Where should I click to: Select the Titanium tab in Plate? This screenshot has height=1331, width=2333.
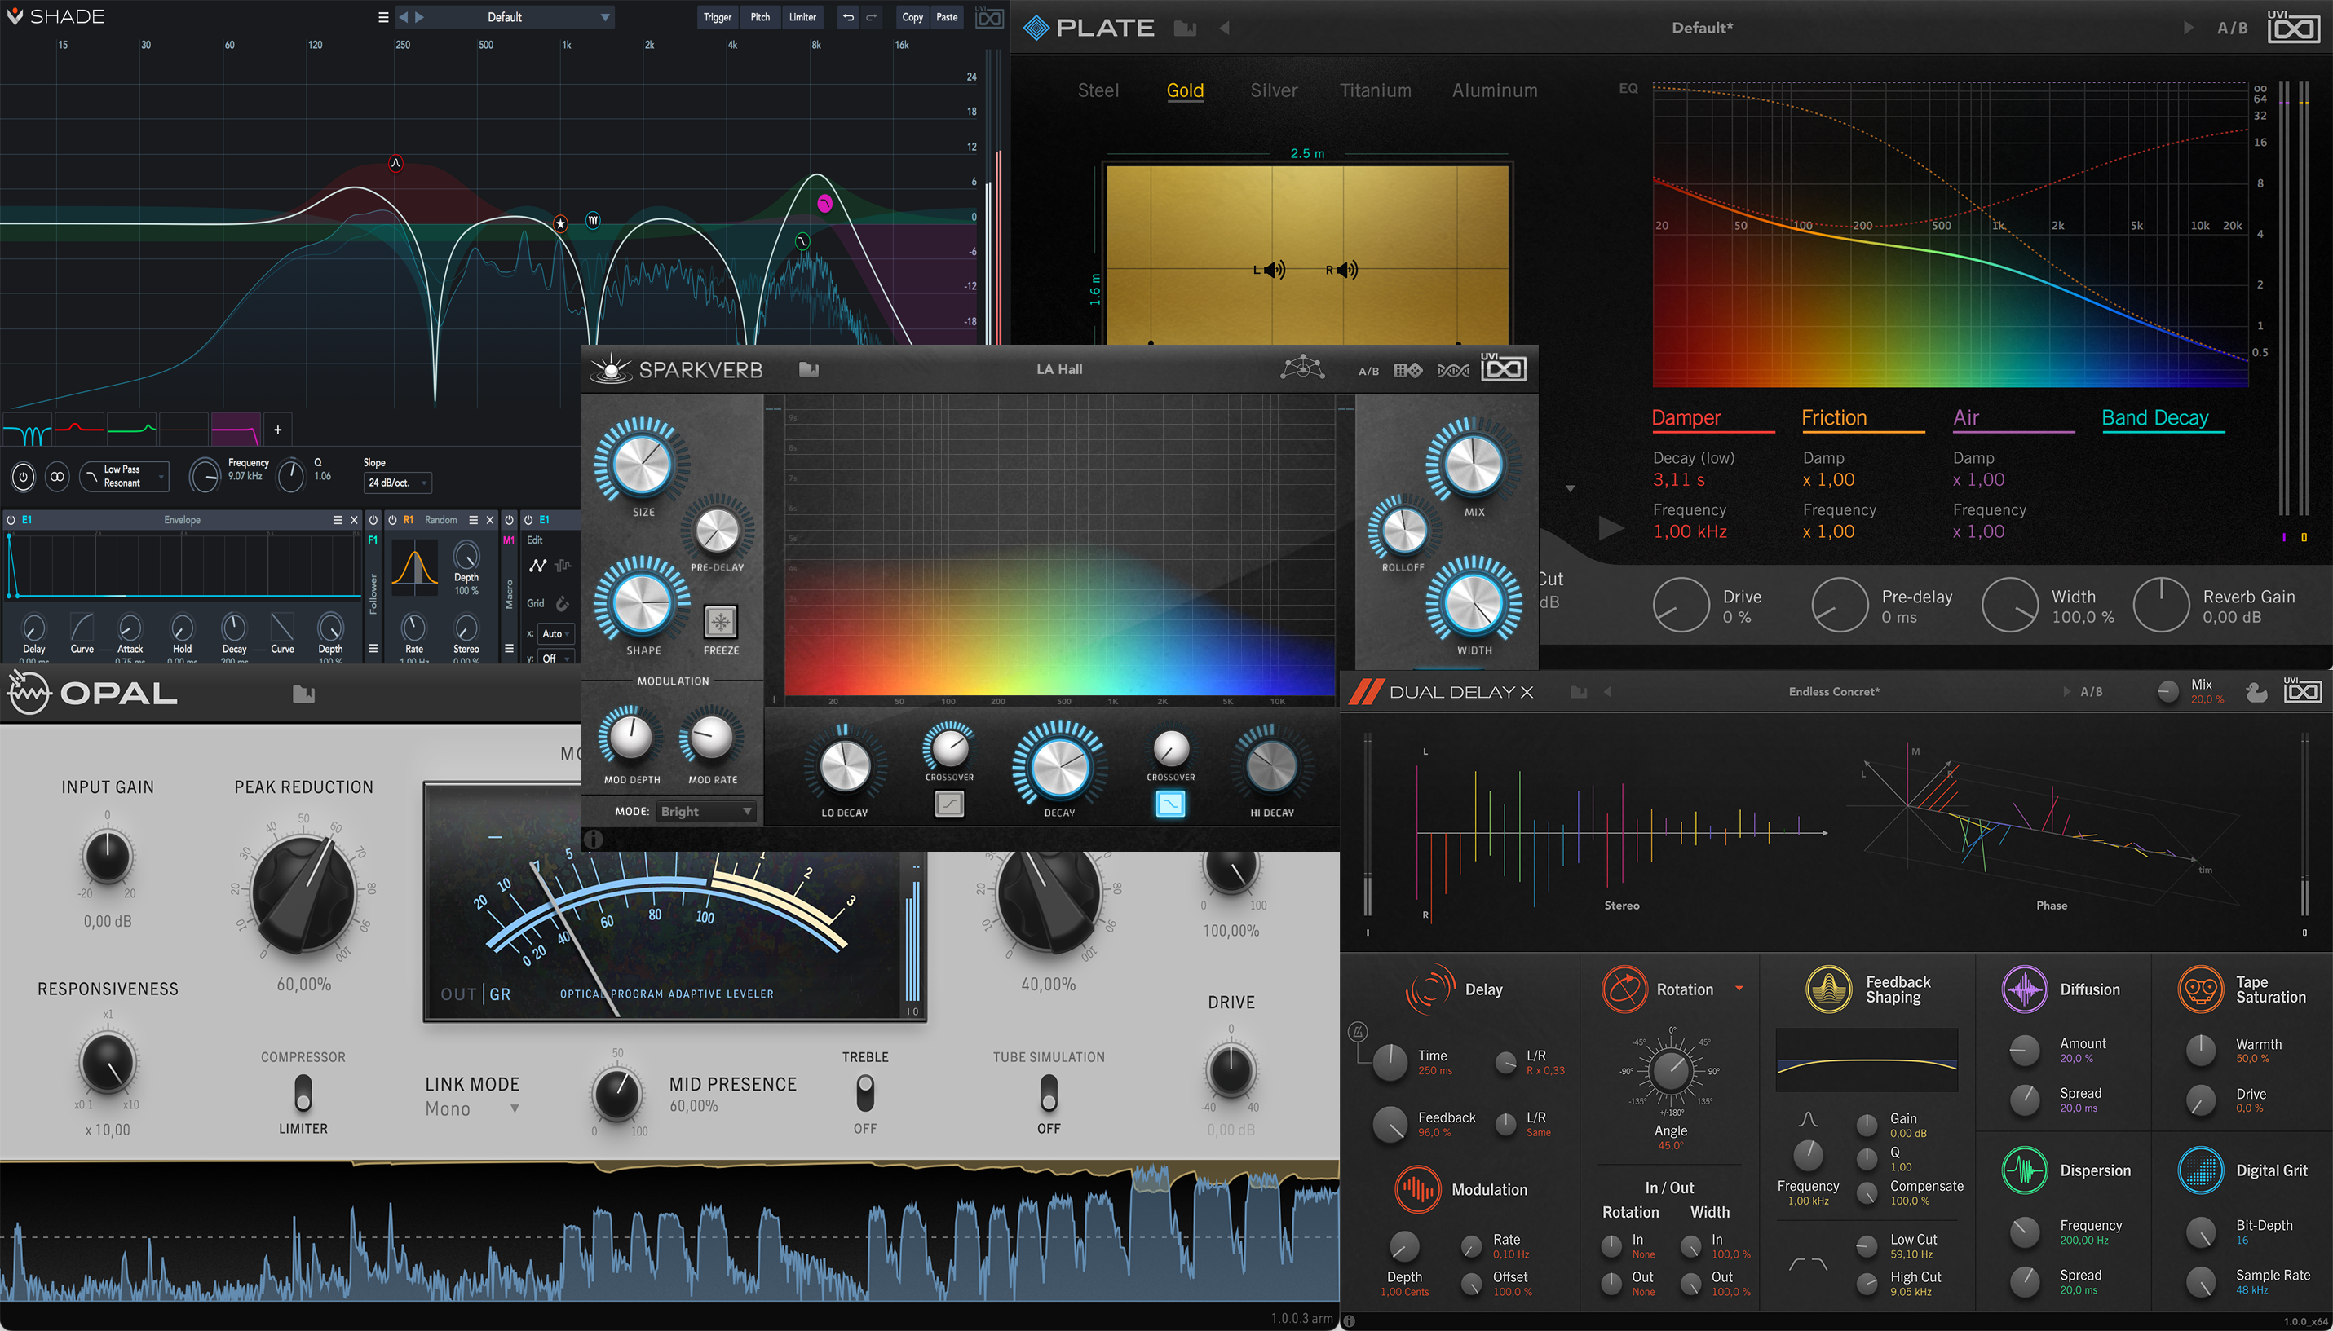coord(1376,90)
